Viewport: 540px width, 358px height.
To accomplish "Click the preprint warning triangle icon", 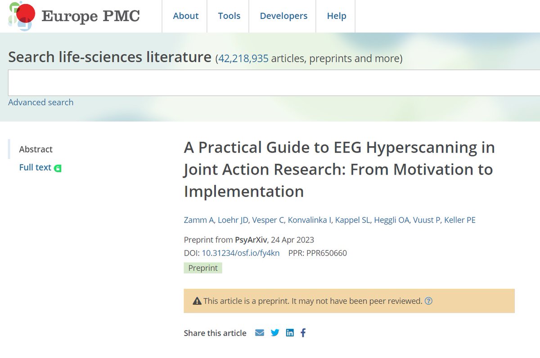I will click(197, 301).
